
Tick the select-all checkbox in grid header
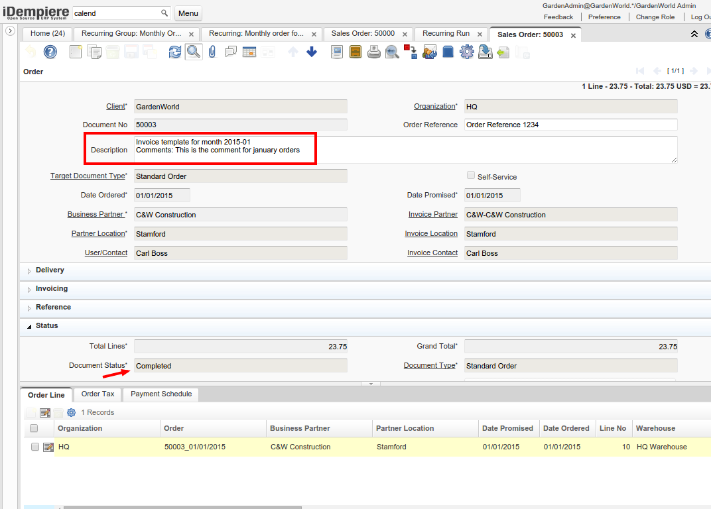(x=34, y=428)
